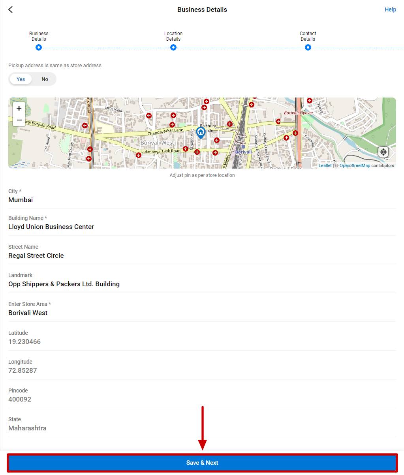Click the Contact Details step circle
404x475 pixels.
[x=308, y=47]
